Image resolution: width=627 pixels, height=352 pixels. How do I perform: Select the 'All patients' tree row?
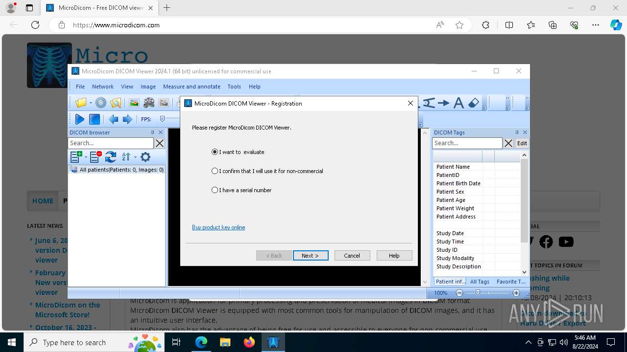click(117, 170)
